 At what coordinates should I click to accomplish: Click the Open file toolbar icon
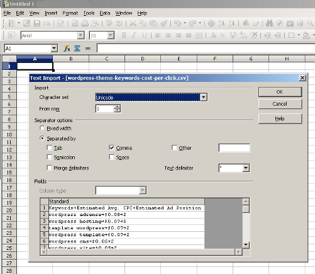coord(26,23)
